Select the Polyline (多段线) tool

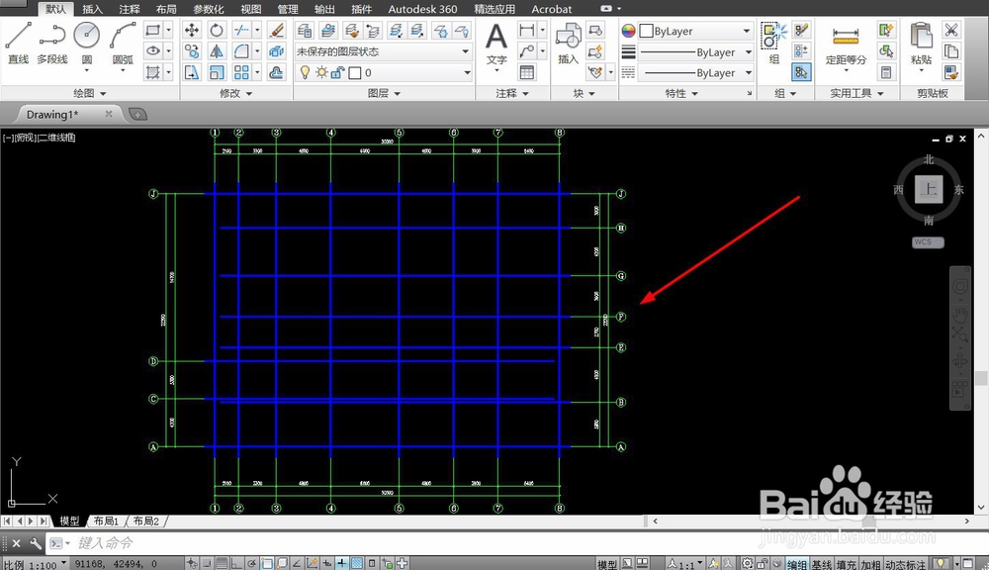[x=52, y=43]
